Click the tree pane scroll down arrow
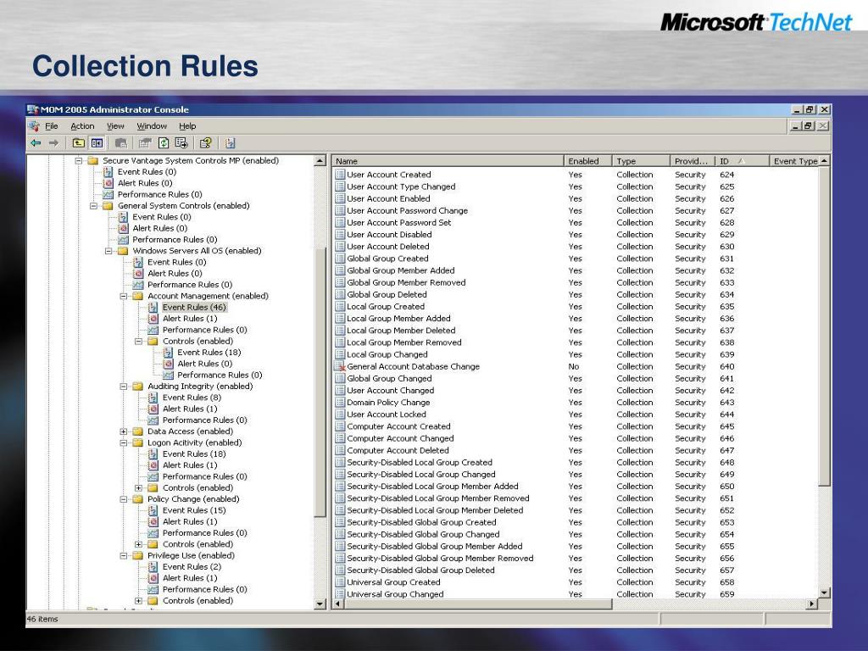This screenshot has height=651, width=868. tap(320, 604)
